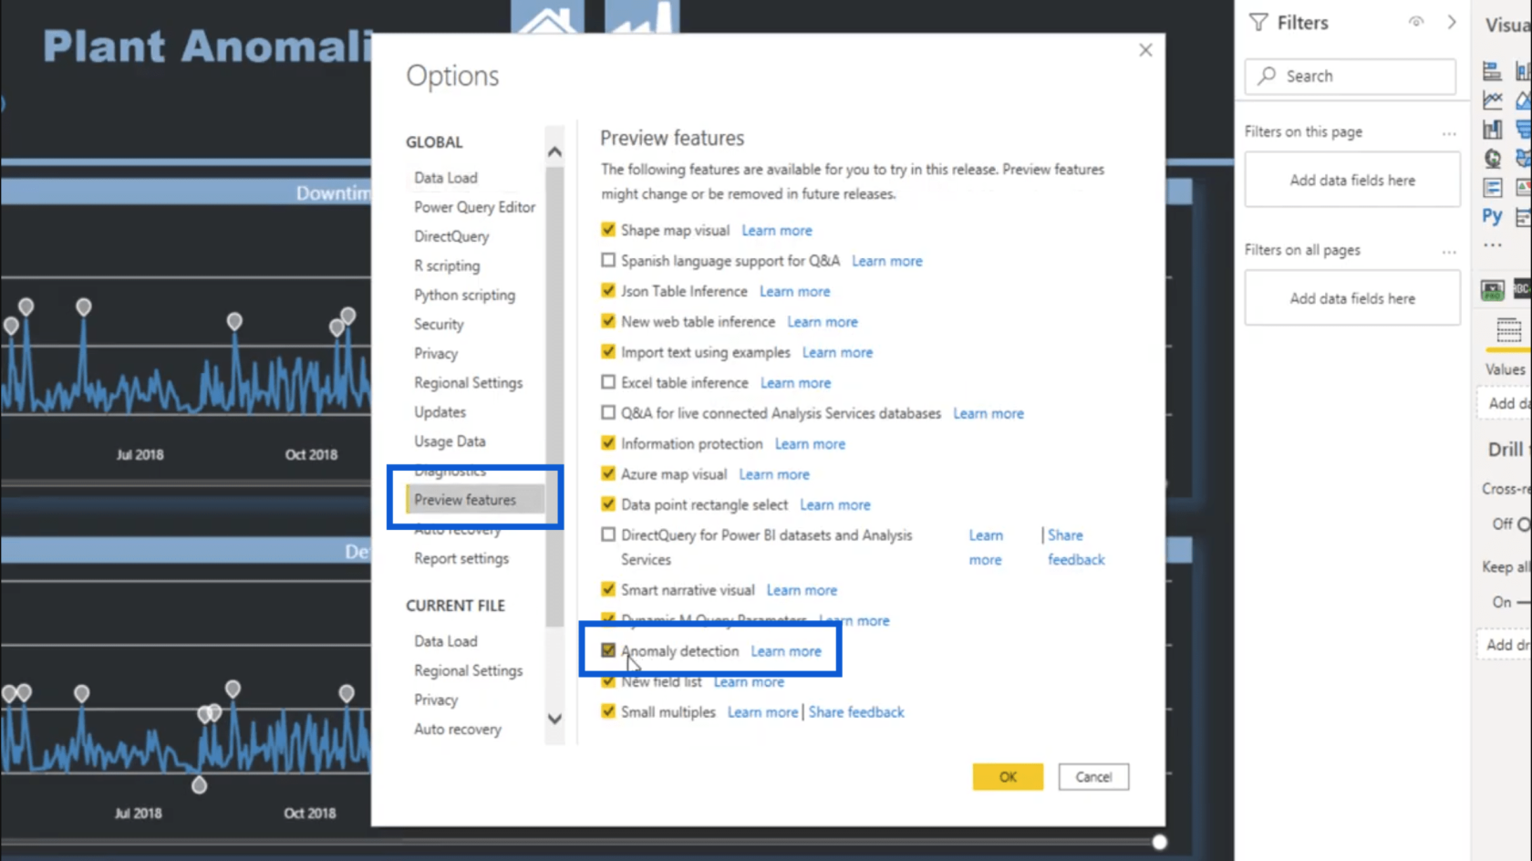Open Learn more for Shape map visual
This screenshot has width=1532, height=861.
click(x=776, y=231)
